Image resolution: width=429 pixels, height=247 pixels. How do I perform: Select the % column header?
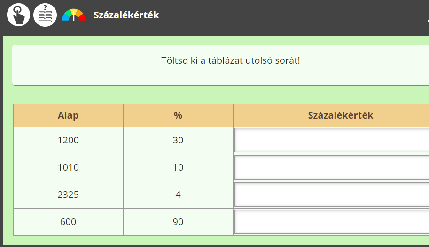pyautogui.click(x=178, y=115)
